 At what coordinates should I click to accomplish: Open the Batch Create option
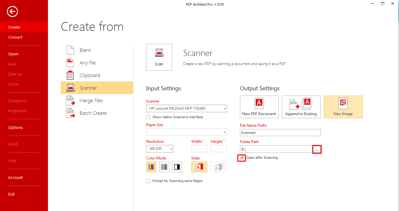pos(97,113)
